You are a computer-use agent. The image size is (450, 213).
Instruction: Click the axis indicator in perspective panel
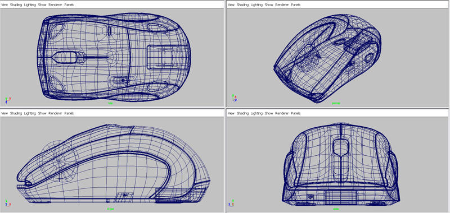click(235, 98)
